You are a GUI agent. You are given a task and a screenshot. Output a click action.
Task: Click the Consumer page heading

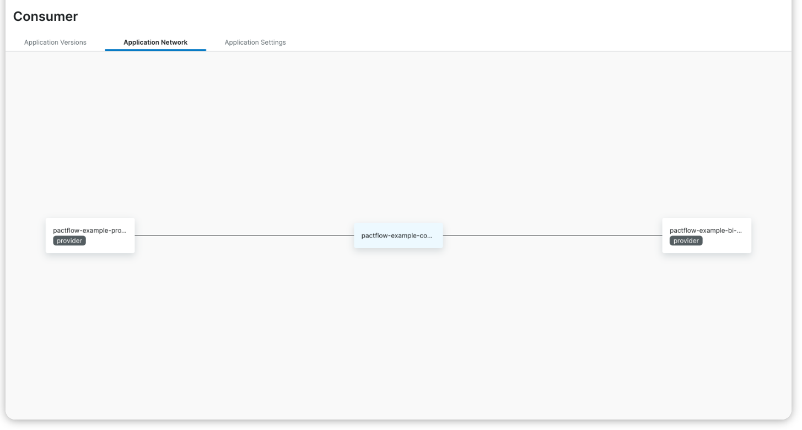[x=46, y=17]
